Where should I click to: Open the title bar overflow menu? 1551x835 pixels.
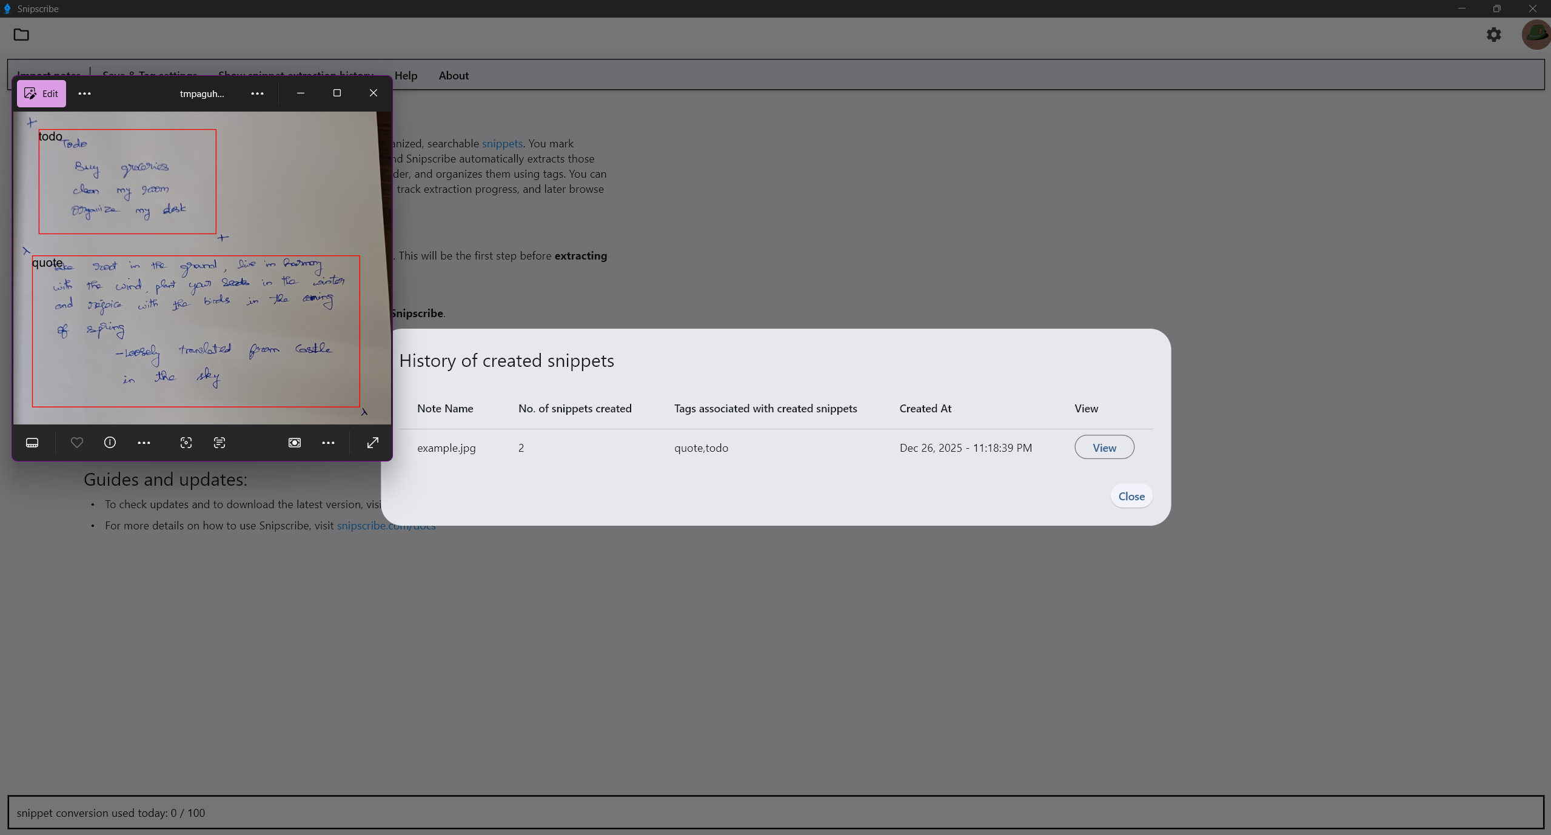click(x=257, y=93)
